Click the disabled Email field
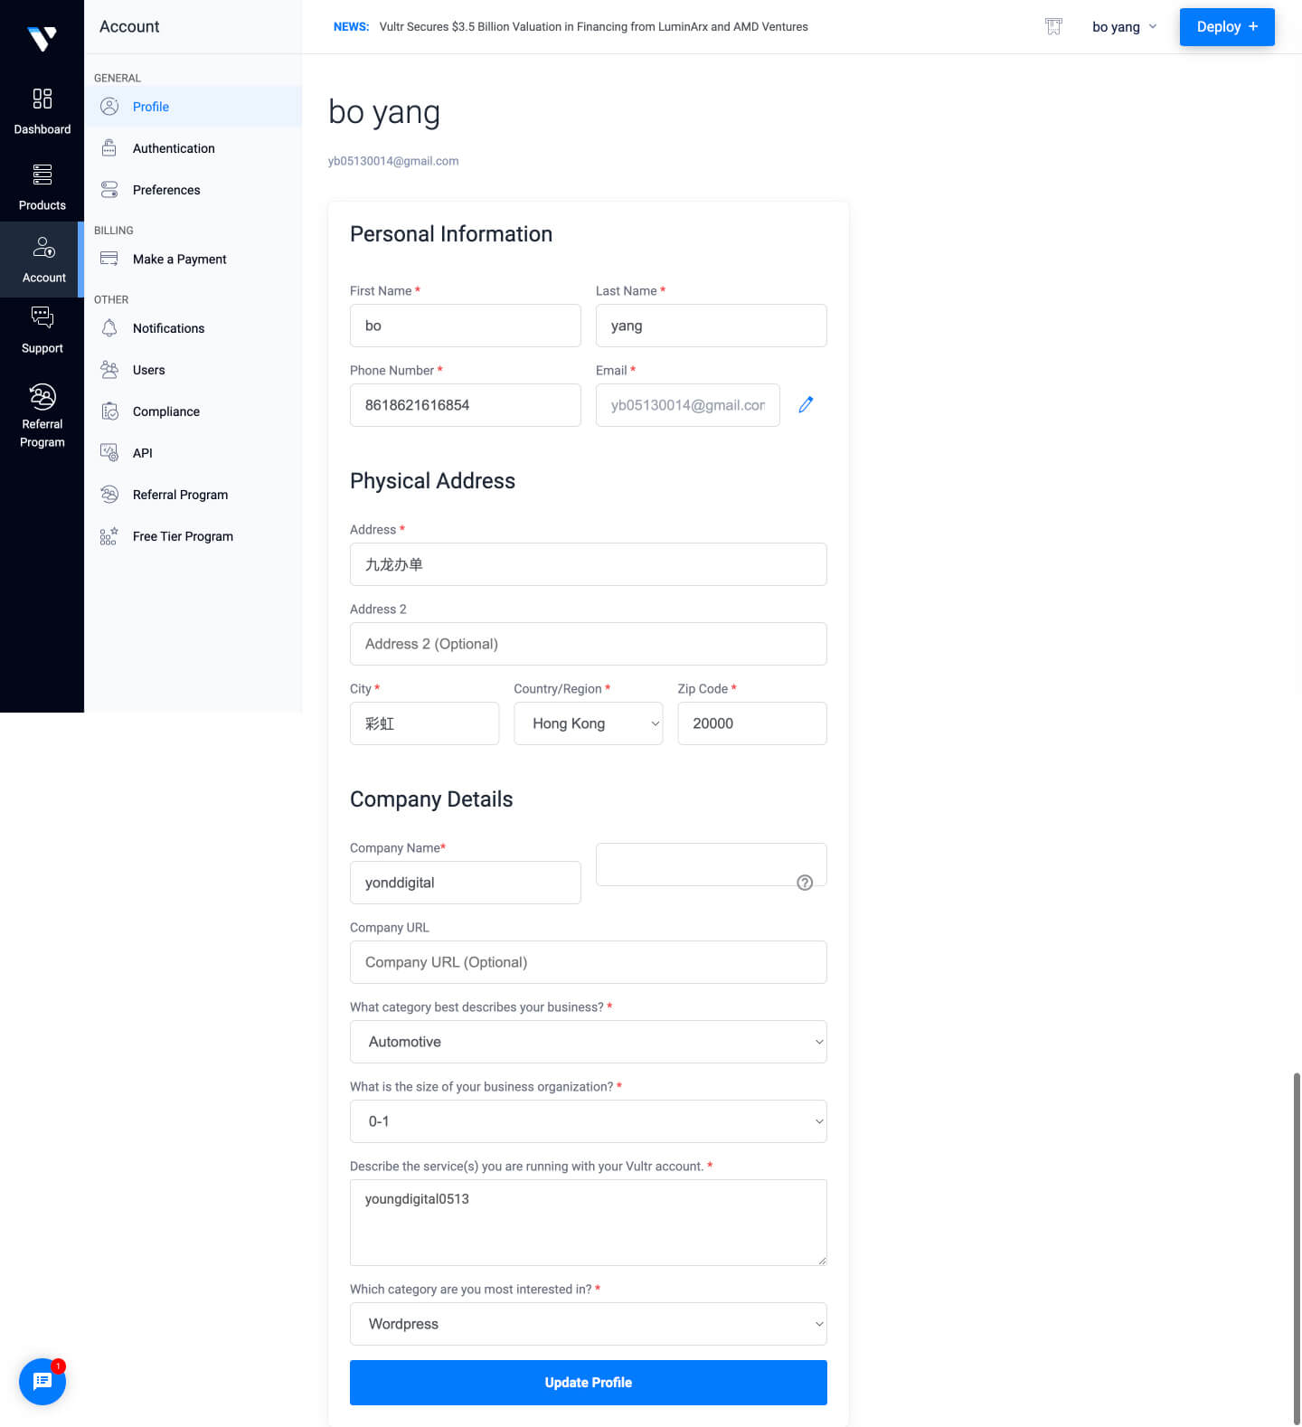The image size is (1302, 1427). (x=687, y=405)
